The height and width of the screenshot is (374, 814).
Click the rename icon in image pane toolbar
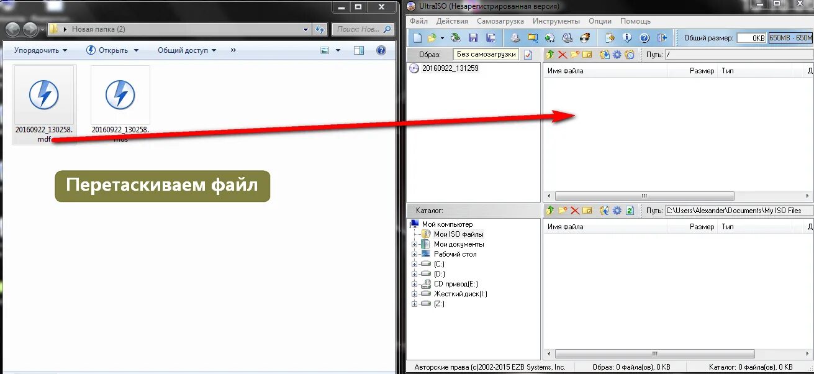point(587,55)
